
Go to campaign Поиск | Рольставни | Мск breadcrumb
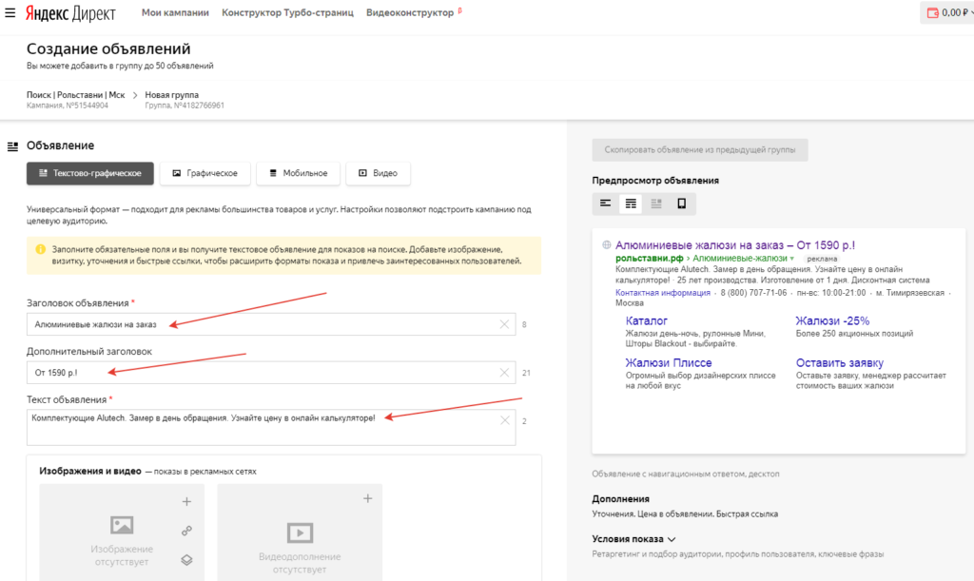(x=76, y=95)
